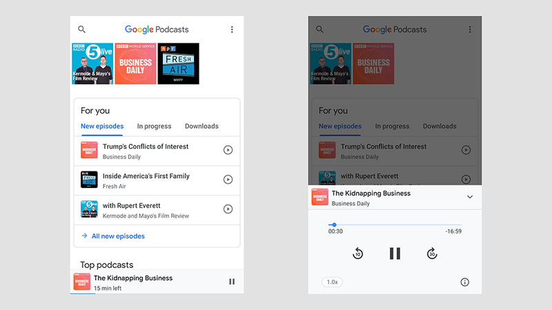Open search in left Google Podcasts screen

pyautogui.click(x=81, y=29)
